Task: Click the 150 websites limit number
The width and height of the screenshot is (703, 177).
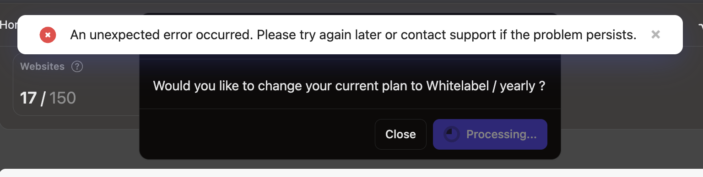Action: (x=62, y=98)
